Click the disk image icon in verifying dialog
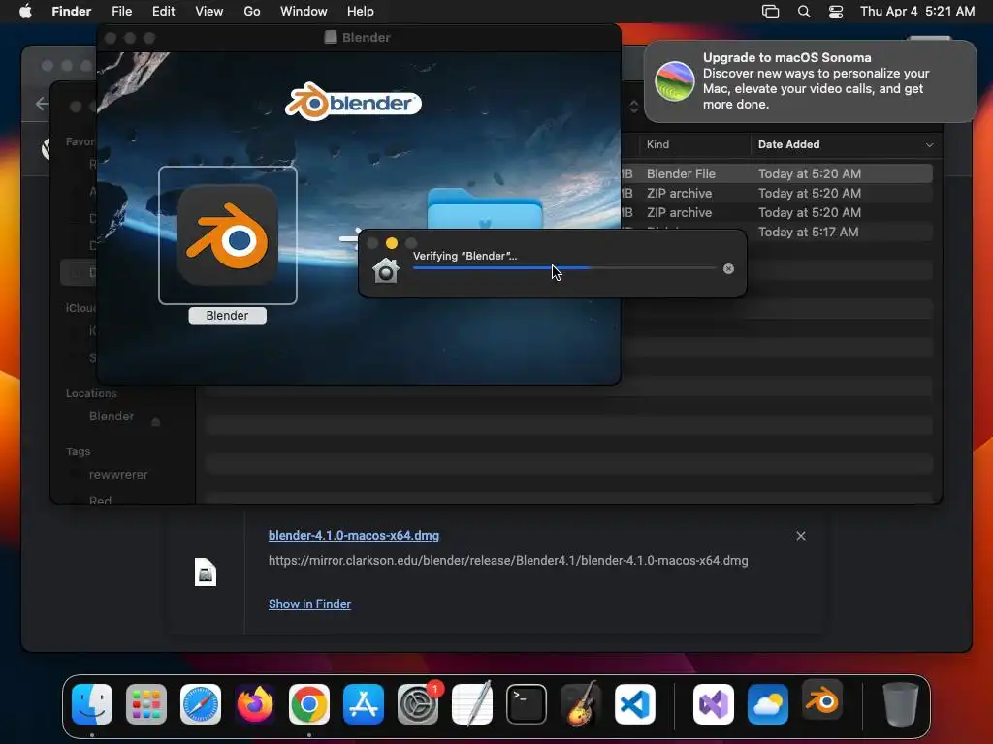Image resolution: width=993 pixels, height=744 pixels. (x=386, y=270)
